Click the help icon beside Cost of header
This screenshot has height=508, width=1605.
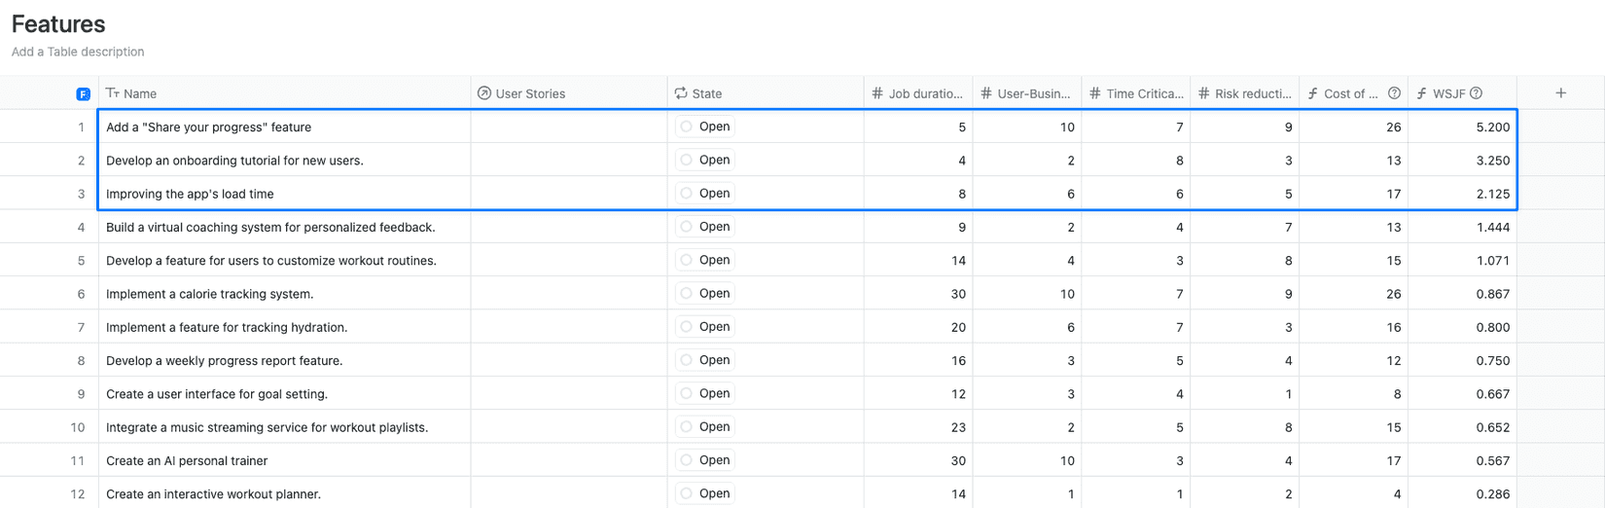[x=1394, y=93]
